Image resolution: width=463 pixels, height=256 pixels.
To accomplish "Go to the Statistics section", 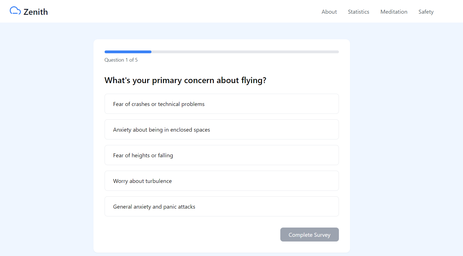I will 358,12.
